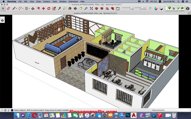Open the Extensions menu
This screenshot has height=119, width=191.
(73, 2)
